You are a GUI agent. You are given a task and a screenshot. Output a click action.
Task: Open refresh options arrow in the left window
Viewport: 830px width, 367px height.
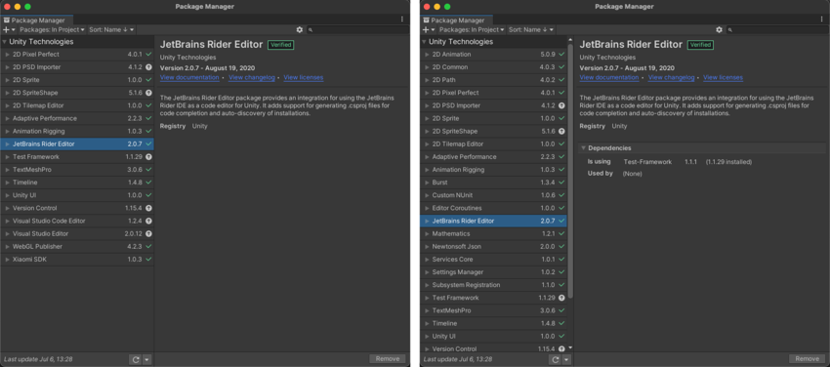(x=147, y=359)
